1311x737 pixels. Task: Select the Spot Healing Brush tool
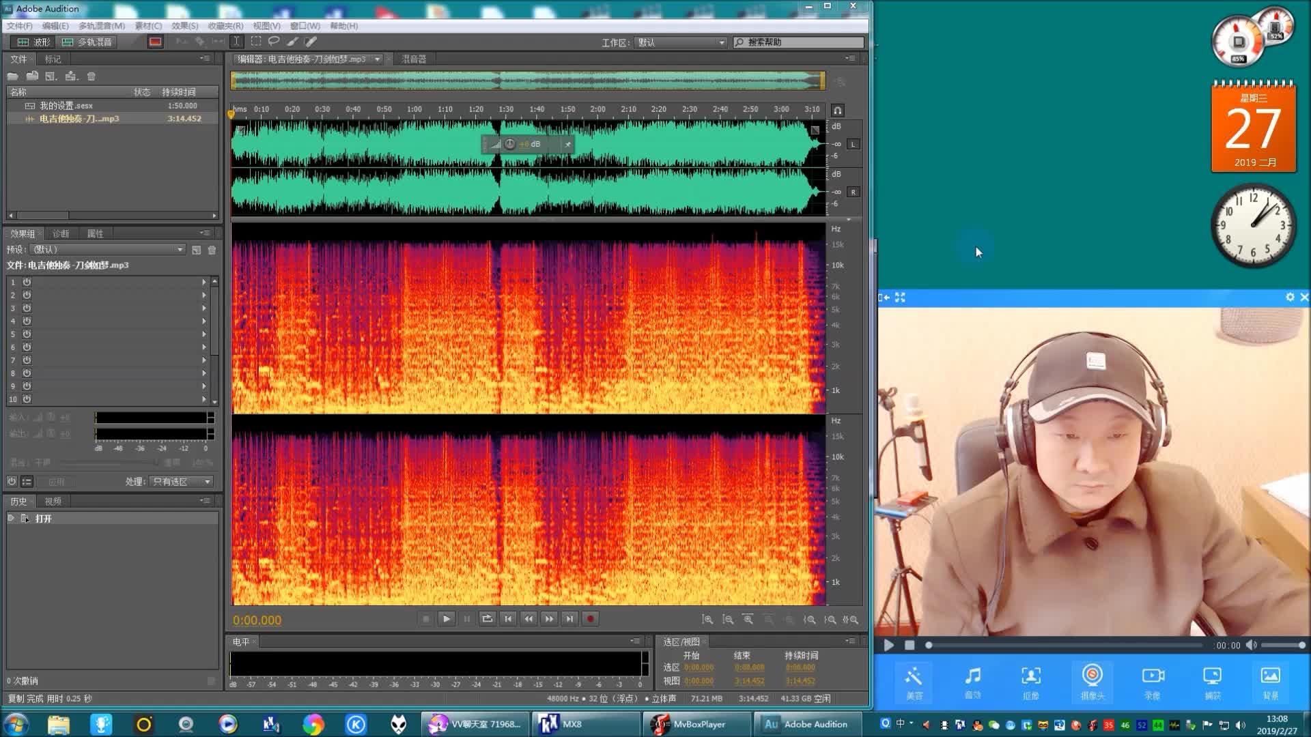point(311,42)
